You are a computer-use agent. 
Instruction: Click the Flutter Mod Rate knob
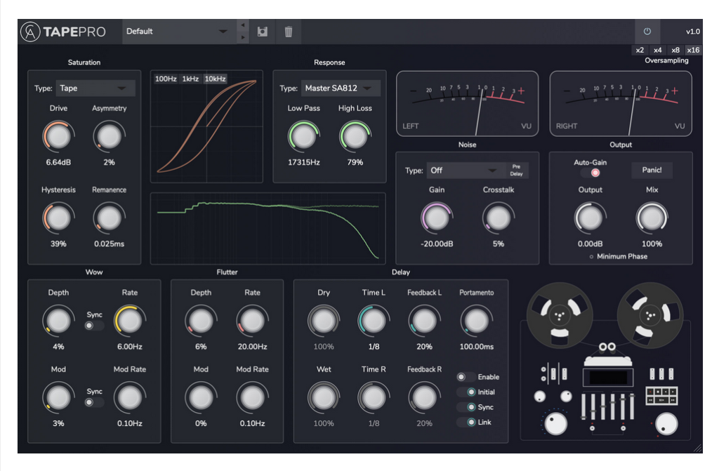click(252, 397)
